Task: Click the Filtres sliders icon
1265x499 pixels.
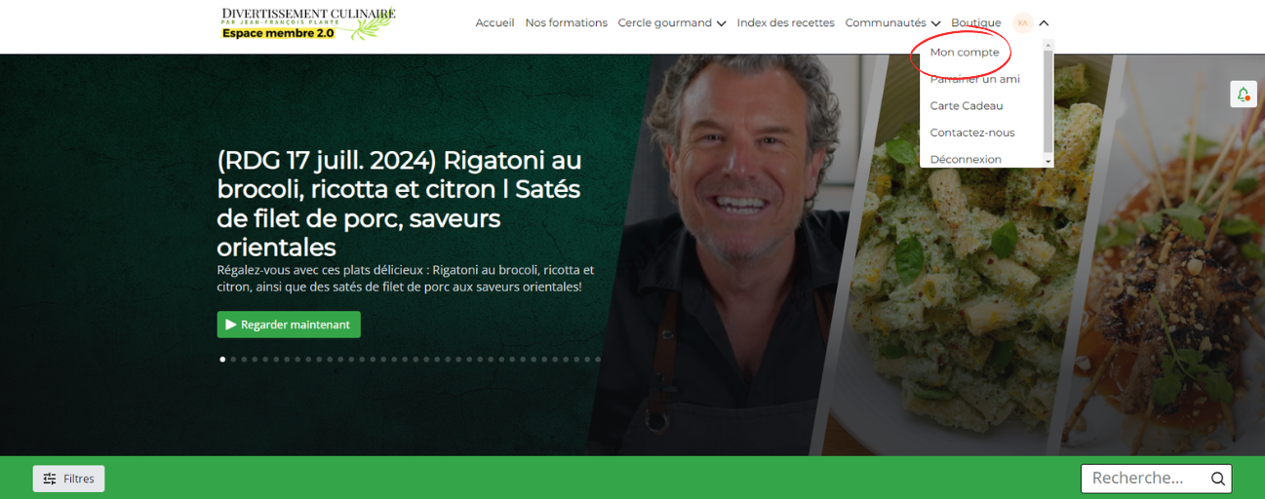Action: pos(50,479)
